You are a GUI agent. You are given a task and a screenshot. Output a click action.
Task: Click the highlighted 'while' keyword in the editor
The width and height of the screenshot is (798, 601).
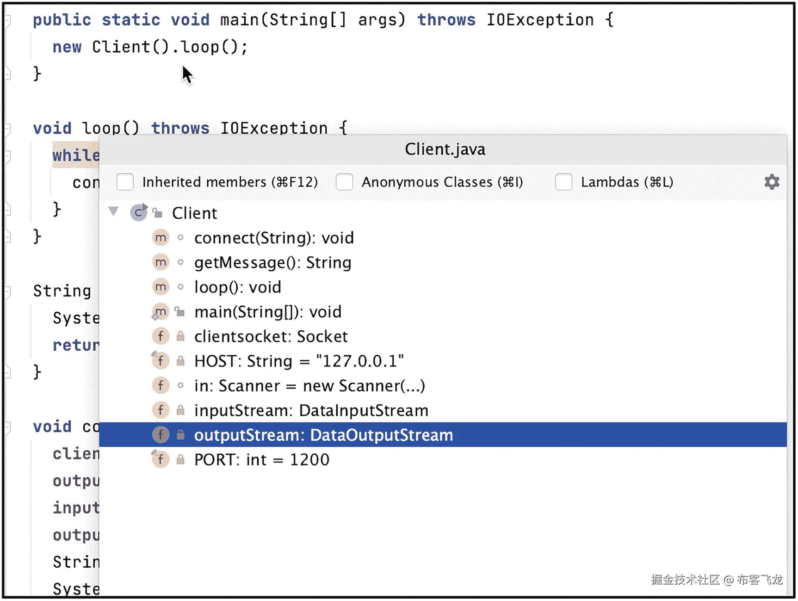click(76, 155)
